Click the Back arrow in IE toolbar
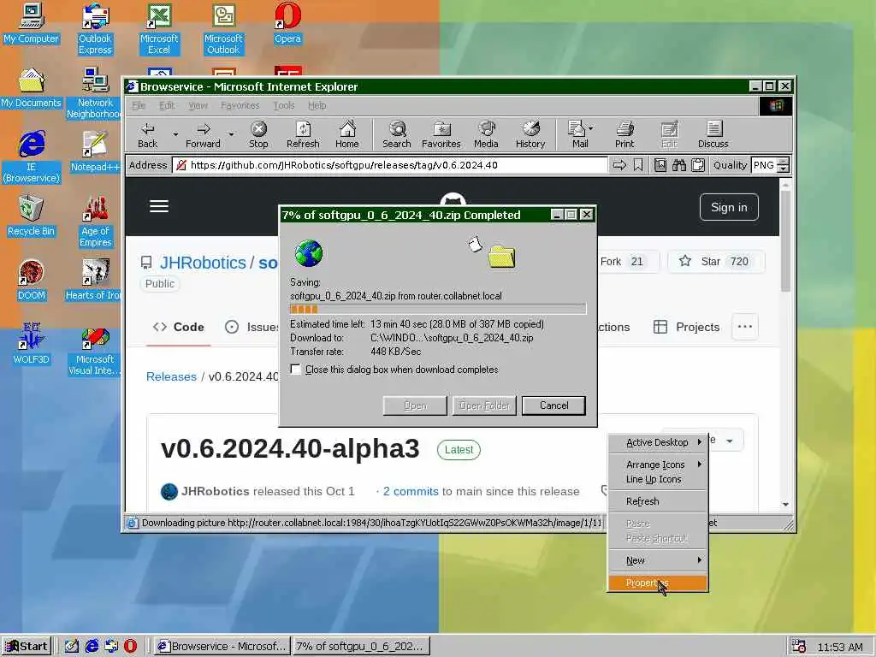Viewport: 876px width, 657px height. point(147,134)
